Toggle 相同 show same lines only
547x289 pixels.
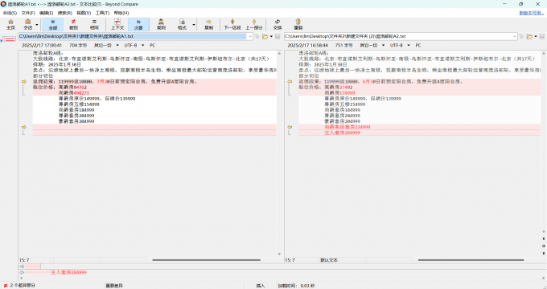tap(94, 24)
